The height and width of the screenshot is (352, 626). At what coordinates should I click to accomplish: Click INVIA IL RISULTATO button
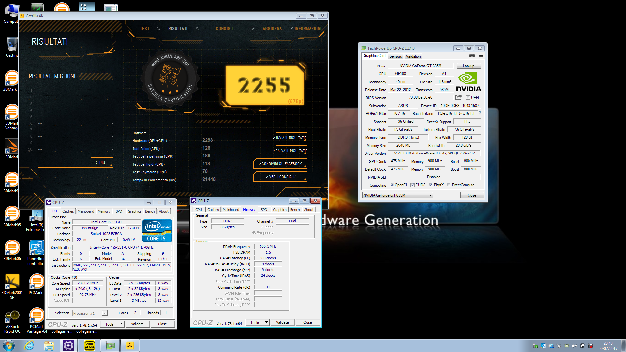(x=290, y=138)
